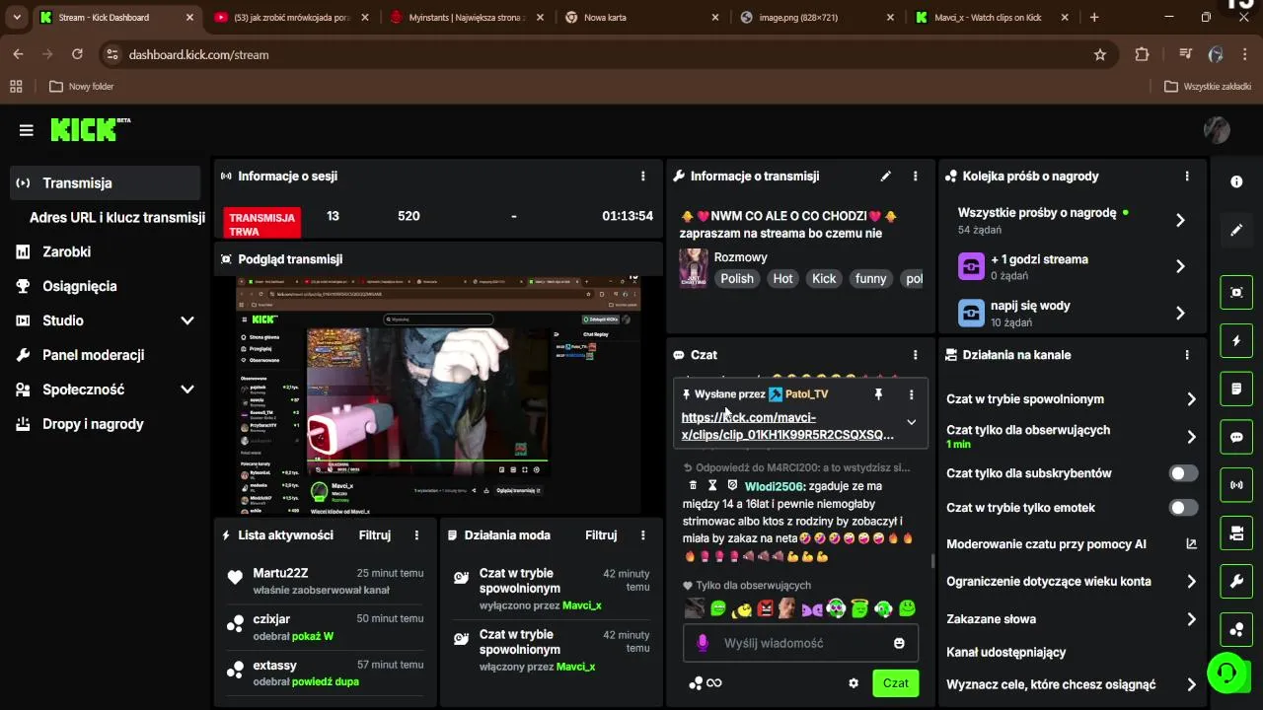
Task: Ban Wlodi2506 with the shield icon
Action: tap(732, 486)
